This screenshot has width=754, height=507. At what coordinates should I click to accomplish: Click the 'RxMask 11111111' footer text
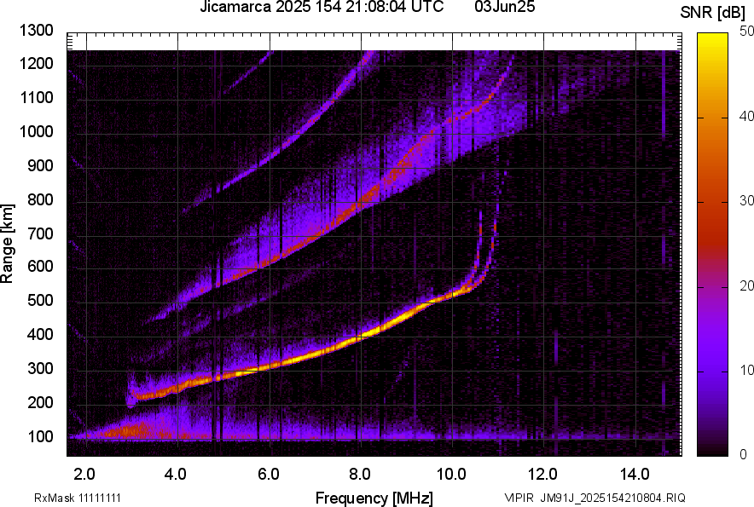pyautogui.click(x=78, y=498)
